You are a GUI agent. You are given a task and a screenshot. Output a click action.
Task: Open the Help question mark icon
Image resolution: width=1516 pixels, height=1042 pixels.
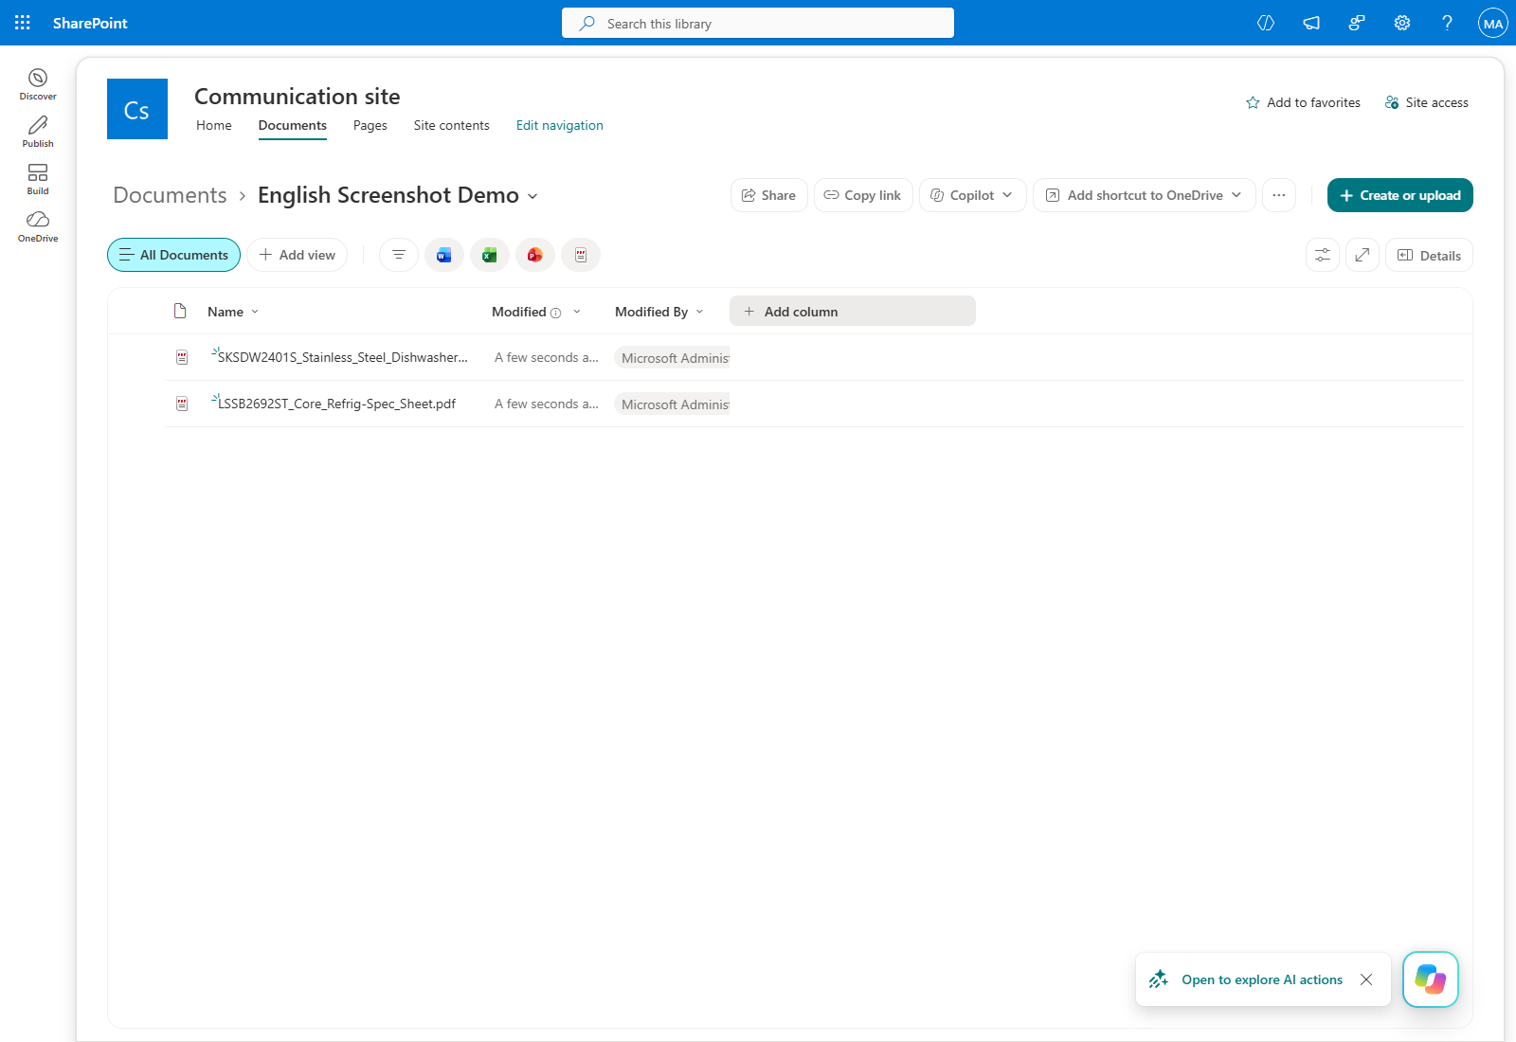(1447, 23)
